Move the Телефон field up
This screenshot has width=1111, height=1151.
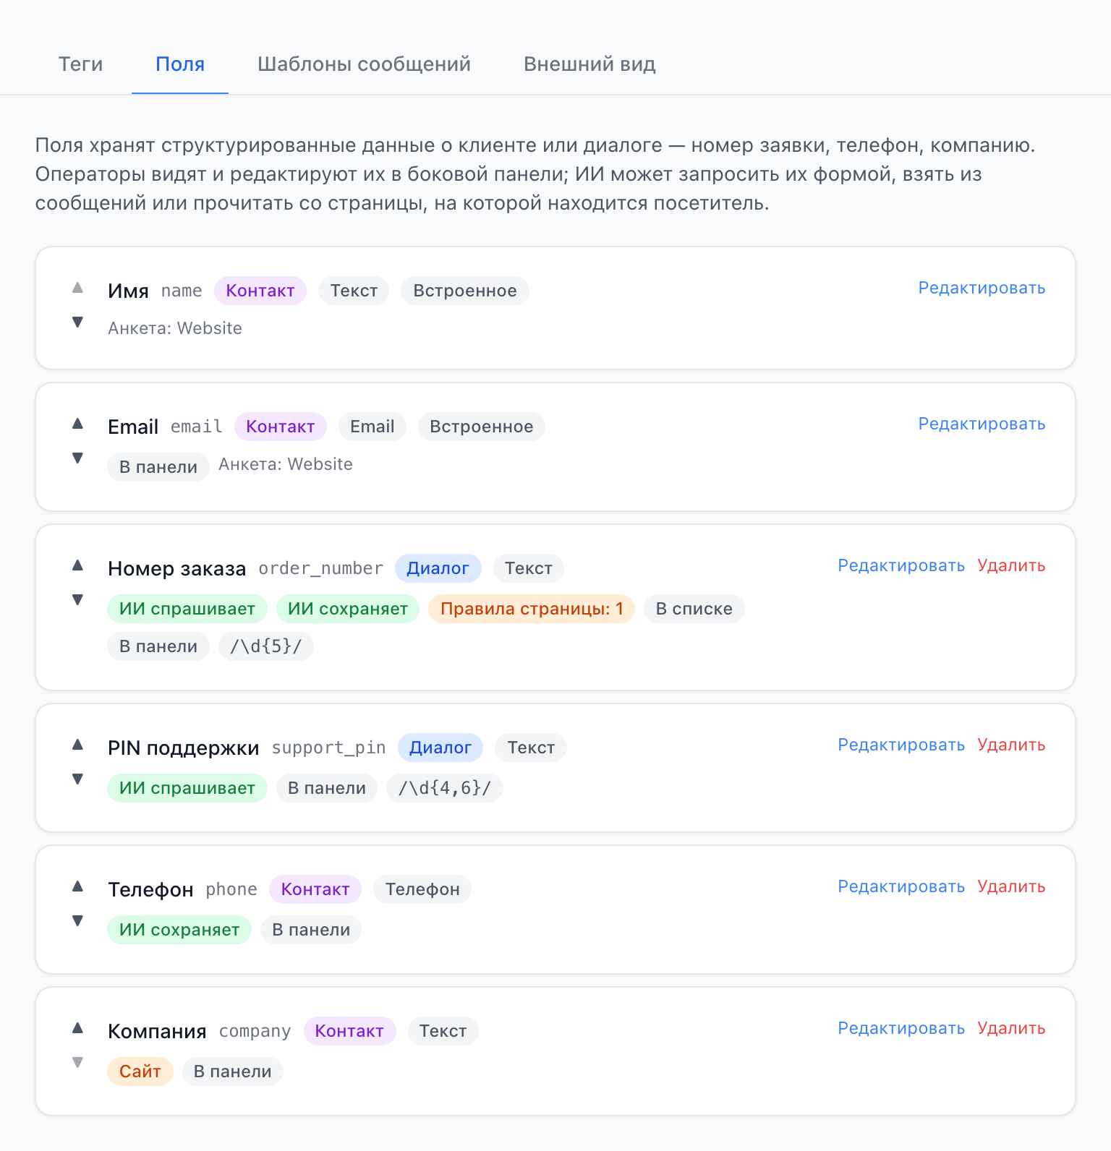click(77, 886)
